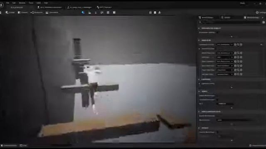The height and width of the screenshot is (149, 266).
Task: Add new Spectator Class plus icon
Action: pos(241,74)
